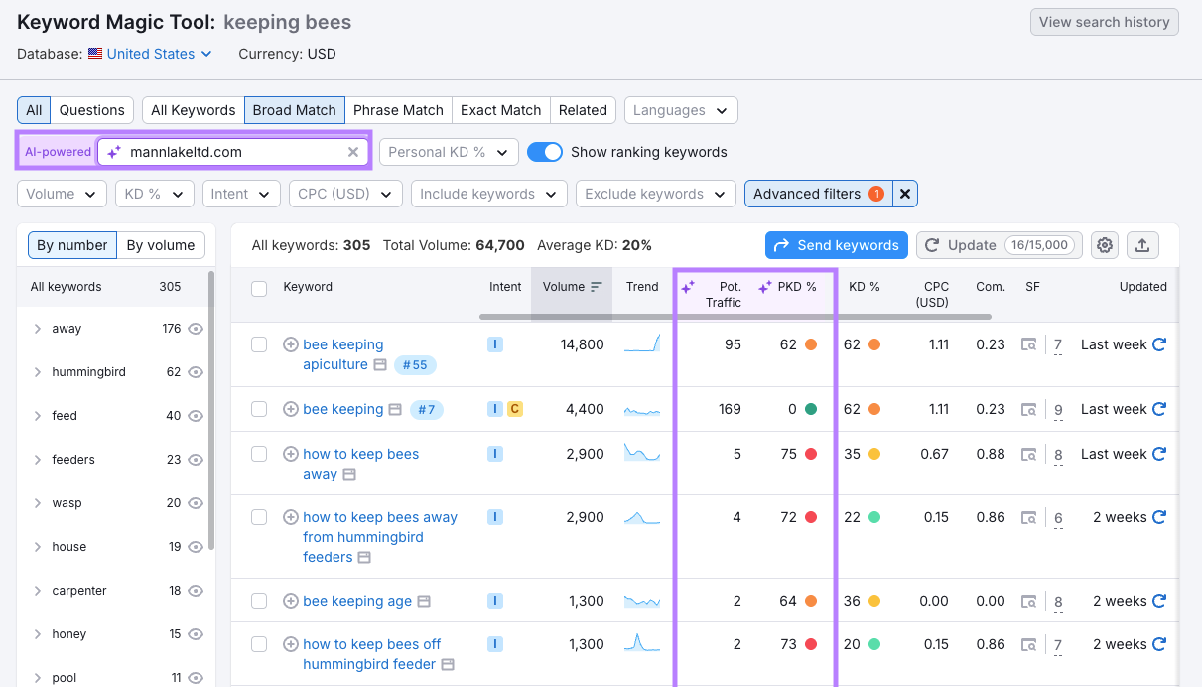This screenshot has height=687, width=1202.
Task: Refresh the 'bee keeping apiculture' row
Action: point(1158,344)
